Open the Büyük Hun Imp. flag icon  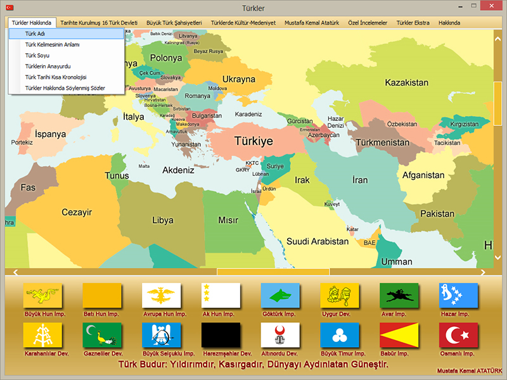tap(42, 296)
